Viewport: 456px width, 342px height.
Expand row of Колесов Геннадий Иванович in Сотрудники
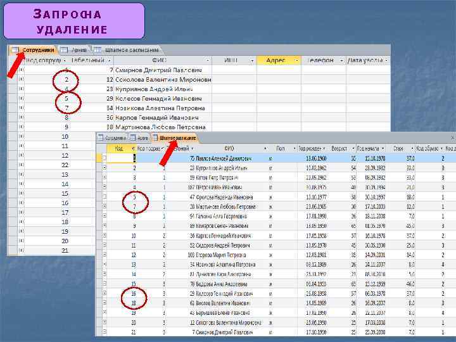pyautogui.click(x=21, y=98)
